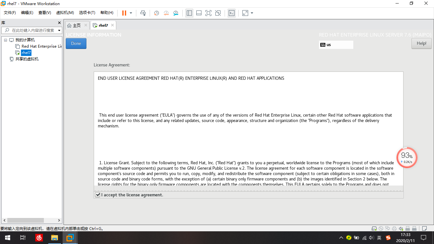Open Task View on the taskbar
The height and width of the screenshot is (244, 434).
(x=23, y=238)
